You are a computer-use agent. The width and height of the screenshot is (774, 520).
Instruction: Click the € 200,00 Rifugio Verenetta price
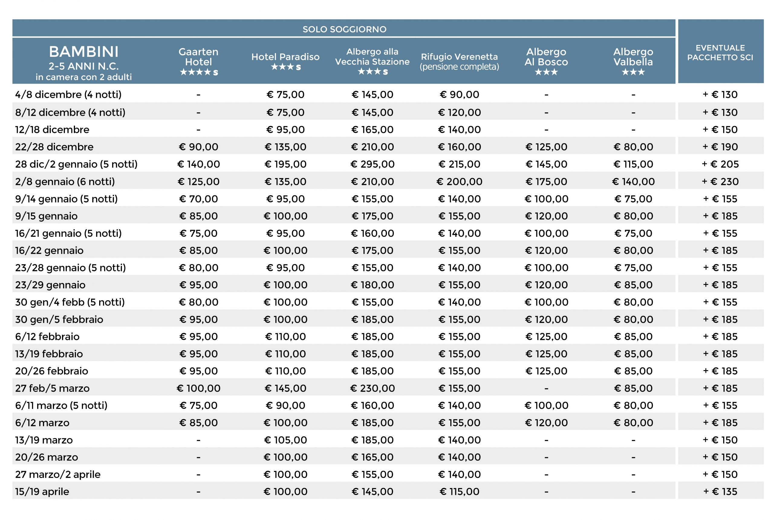pos(460,181)
